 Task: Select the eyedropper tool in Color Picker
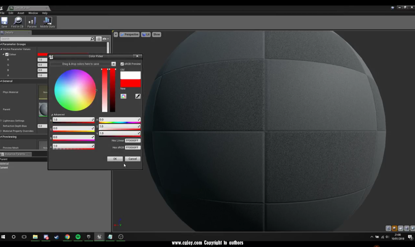pos(138,97)
